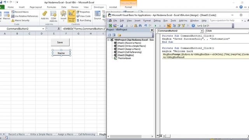
Task: Click the Save button on the worksheet
Action: 60,42
